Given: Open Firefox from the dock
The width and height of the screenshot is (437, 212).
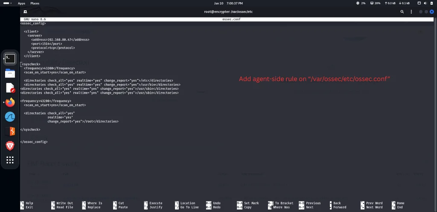Looking at the screenshot, I should [x=10, y=103].
